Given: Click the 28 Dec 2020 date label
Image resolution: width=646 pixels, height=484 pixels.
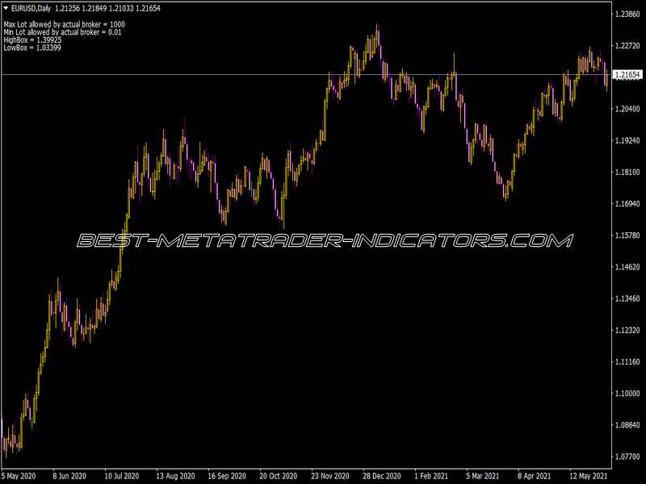Looking at the screenshot, I should pos(381,476).
